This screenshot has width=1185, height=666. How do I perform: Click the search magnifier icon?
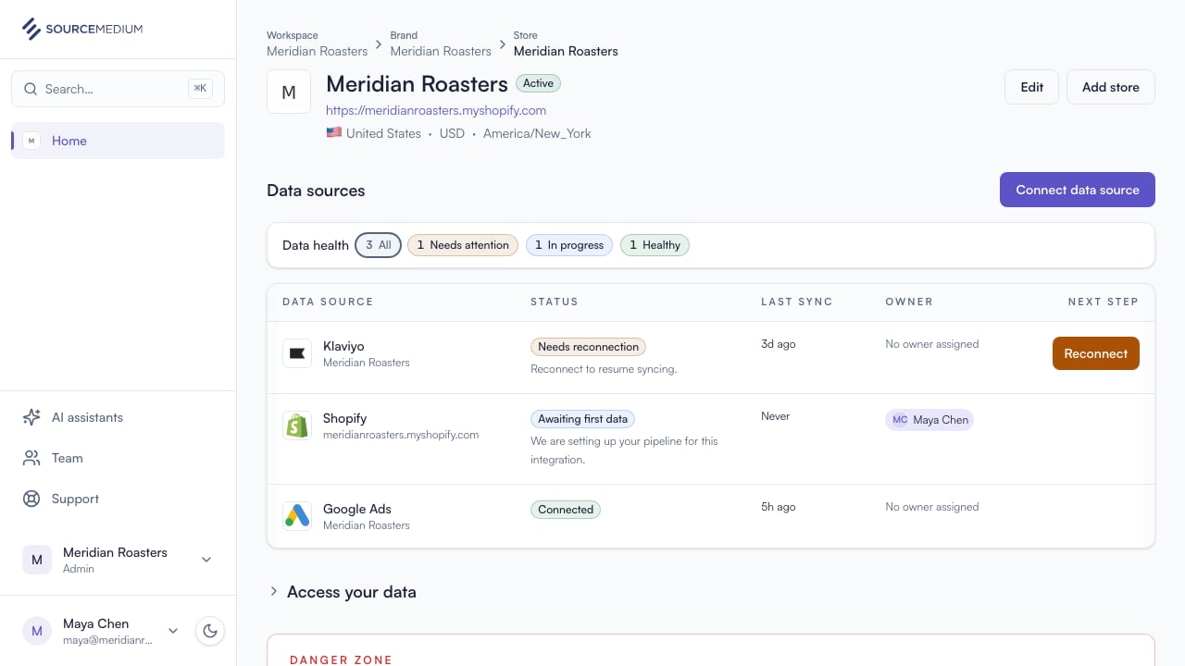31,89
